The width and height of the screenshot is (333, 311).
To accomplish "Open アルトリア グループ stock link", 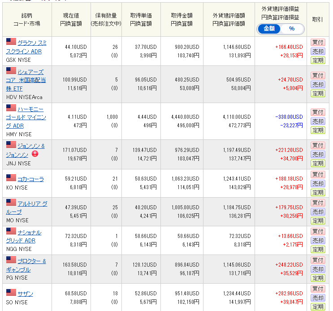I will click(x=26, y=208).
